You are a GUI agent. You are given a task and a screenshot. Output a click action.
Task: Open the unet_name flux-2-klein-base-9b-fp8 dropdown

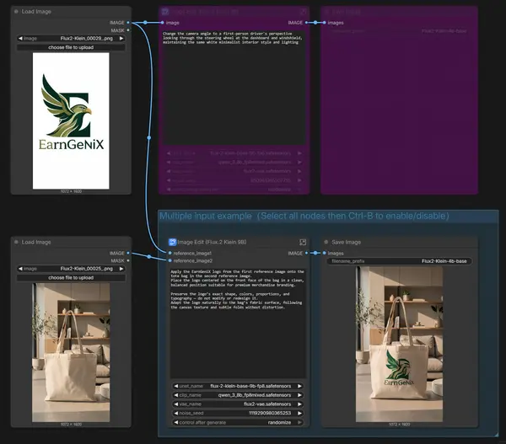(x=238, y=386)
